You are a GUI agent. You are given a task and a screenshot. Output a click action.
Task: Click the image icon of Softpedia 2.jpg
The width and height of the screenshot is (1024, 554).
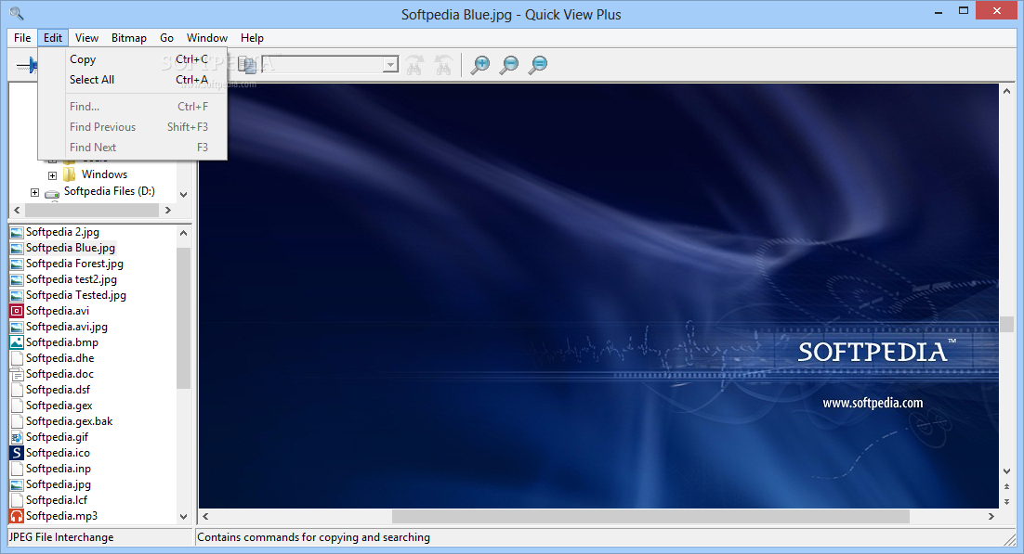[x=17, y=232]
